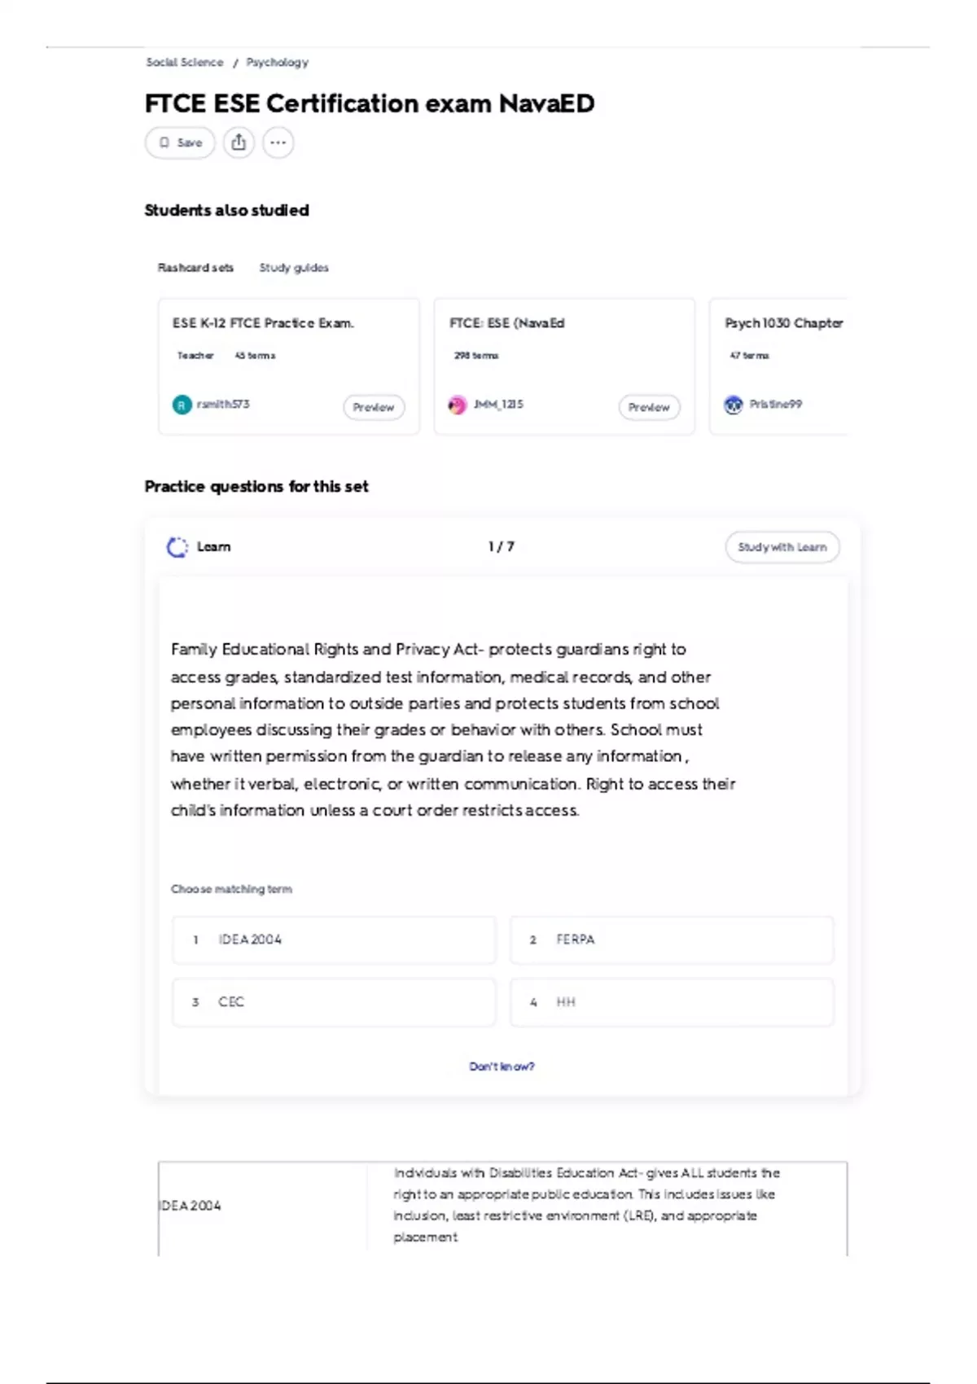
Task: Open the three-dots more options menu
Action: pyautogui.click(x=278, y=142)
